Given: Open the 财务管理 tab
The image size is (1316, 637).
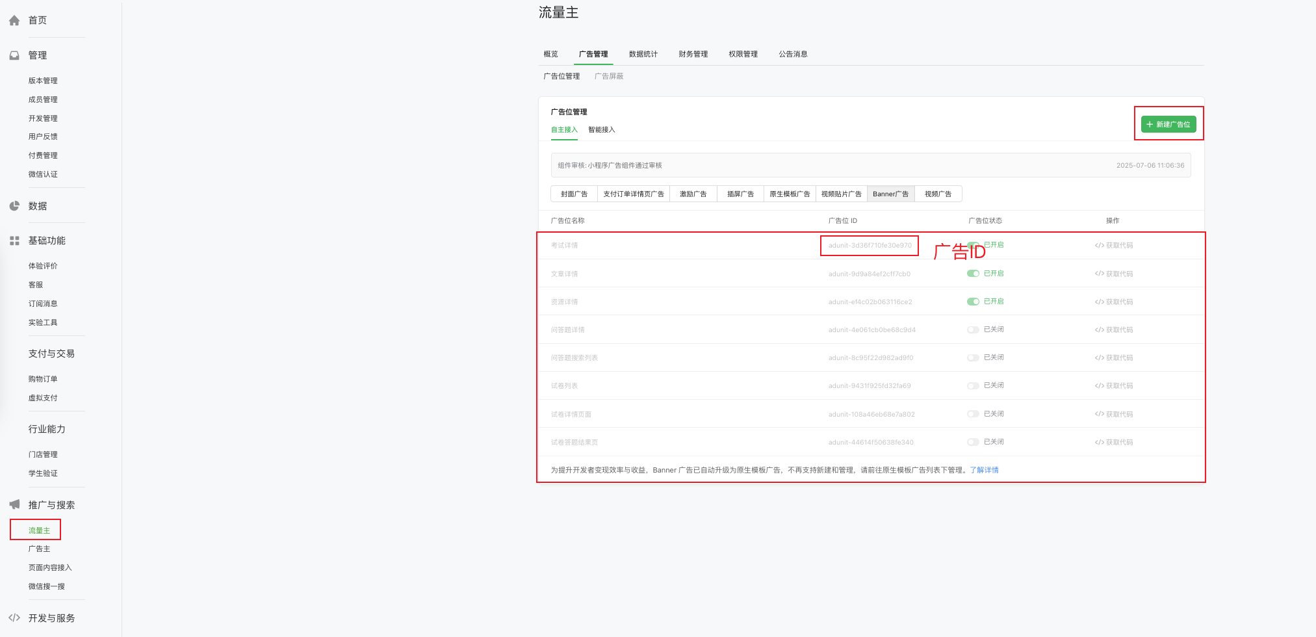Looking at the screenshot, I should tap(693, 55).
